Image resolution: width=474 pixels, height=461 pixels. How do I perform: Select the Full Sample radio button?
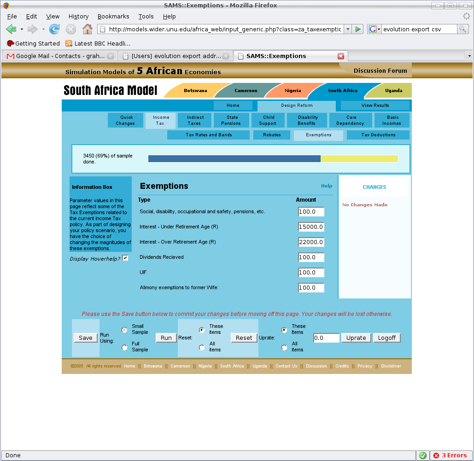(124, 347)
